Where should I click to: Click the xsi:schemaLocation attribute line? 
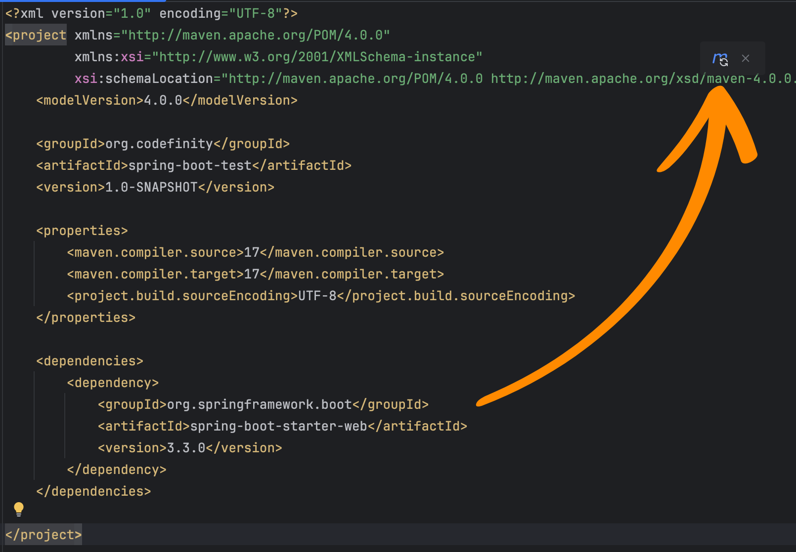click(x=435, y=79)
